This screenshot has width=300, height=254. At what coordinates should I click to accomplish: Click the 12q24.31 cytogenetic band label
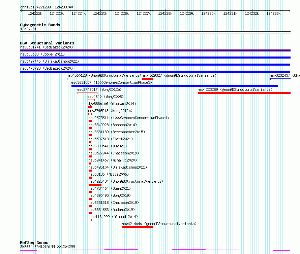pyautogui.click(x=28, y=29)
